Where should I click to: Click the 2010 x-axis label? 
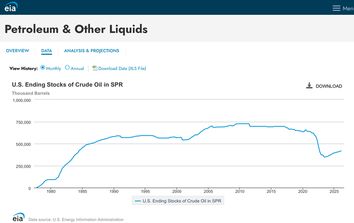click(240, 191)
